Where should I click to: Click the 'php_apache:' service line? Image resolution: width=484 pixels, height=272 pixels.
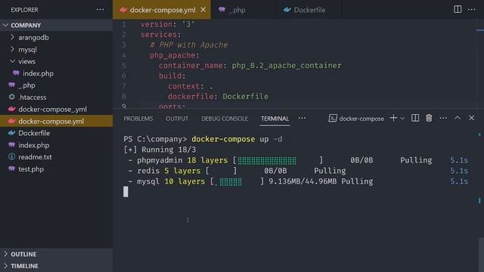[175, 55]
